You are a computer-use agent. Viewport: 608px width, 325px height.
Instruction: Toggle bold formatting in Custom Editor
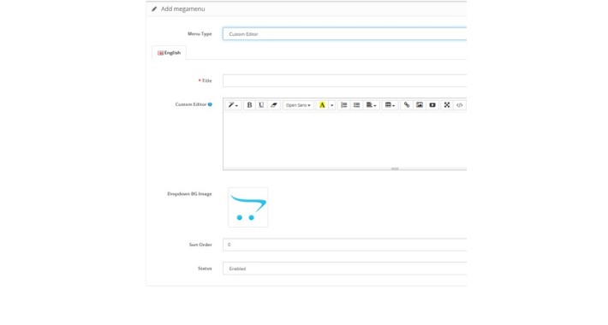tap(249, 105)
